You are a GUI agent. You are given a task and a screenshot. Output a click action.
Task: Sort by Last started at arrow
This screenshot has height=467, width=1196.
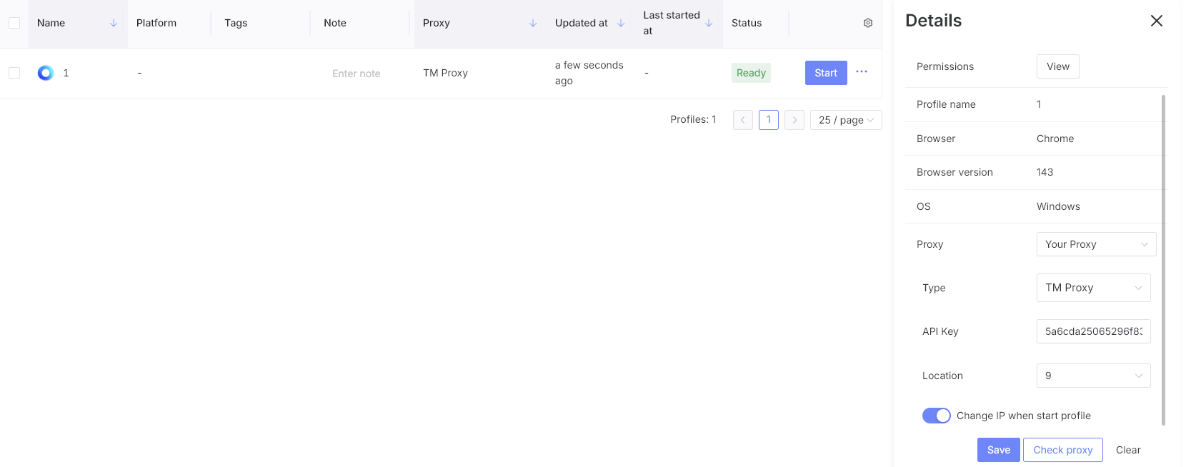pos(709,23)
